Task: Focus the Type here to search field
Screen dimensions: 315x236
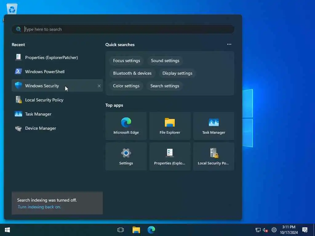Action: 123,29
